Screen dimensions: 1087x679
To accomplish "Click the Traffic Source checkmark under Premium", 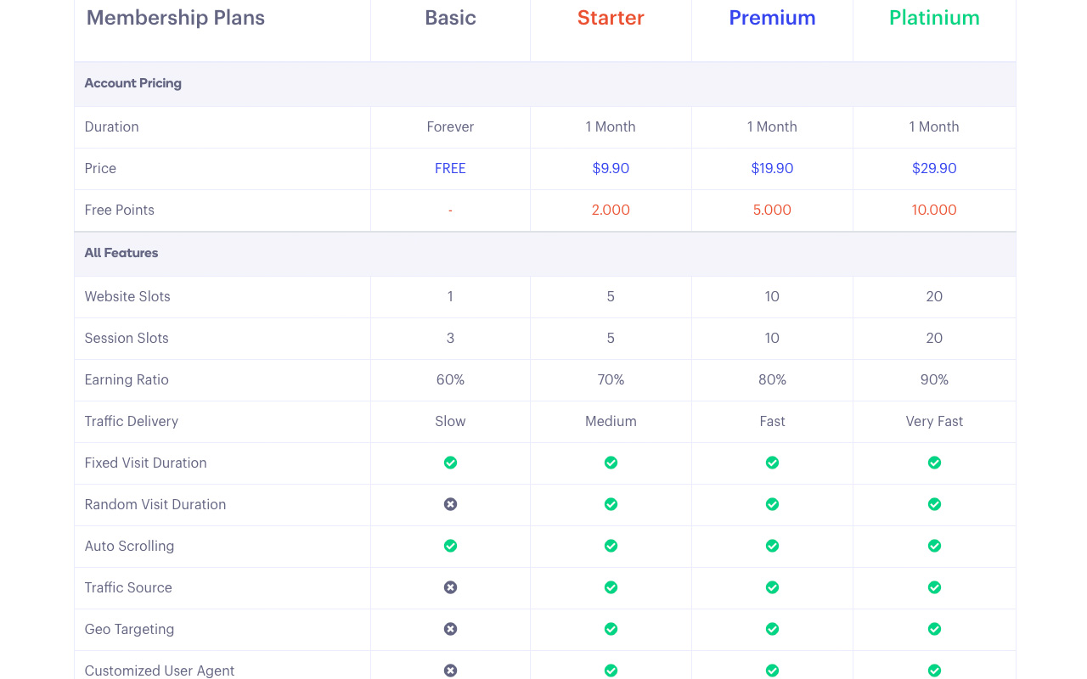I will (772, 587).
